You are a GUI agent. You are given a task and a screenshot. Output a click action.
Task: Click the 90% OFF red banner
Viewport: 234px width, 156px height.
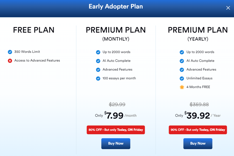coord(198,130)
